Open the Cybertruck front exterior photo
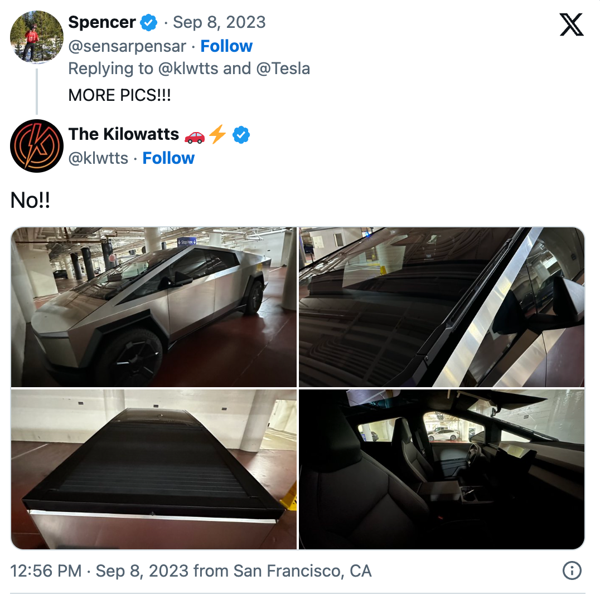This screenshot has height=595, width=600. (154, 307)
